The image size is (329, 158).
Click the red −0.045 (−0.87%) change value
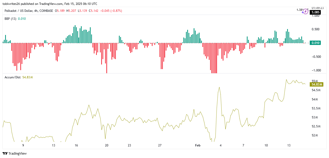111,11
